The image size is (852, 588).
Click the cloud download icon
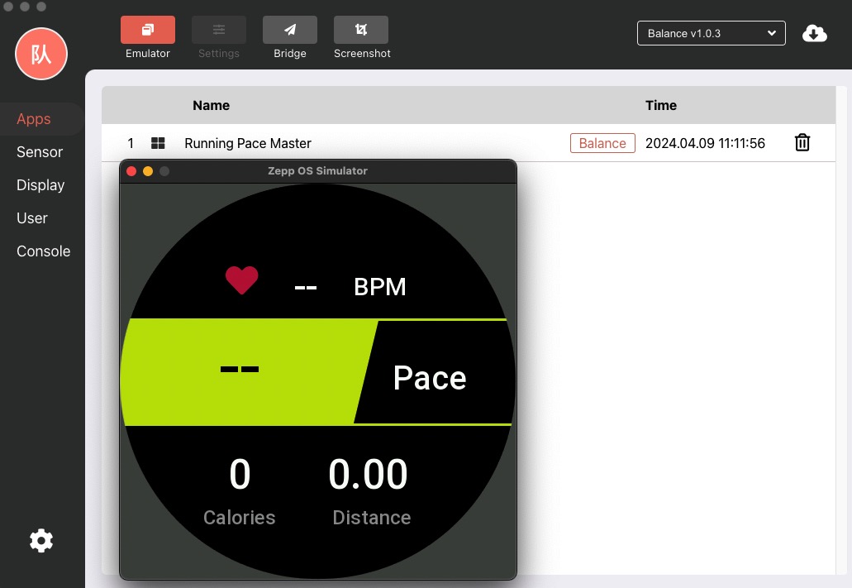click(x=814, y=33)
